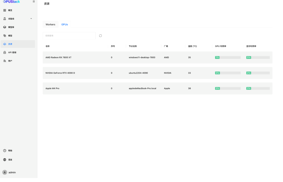283x182 pixels.
Task: Open 帮助 help question-mark icon
Action: [5, 151]
